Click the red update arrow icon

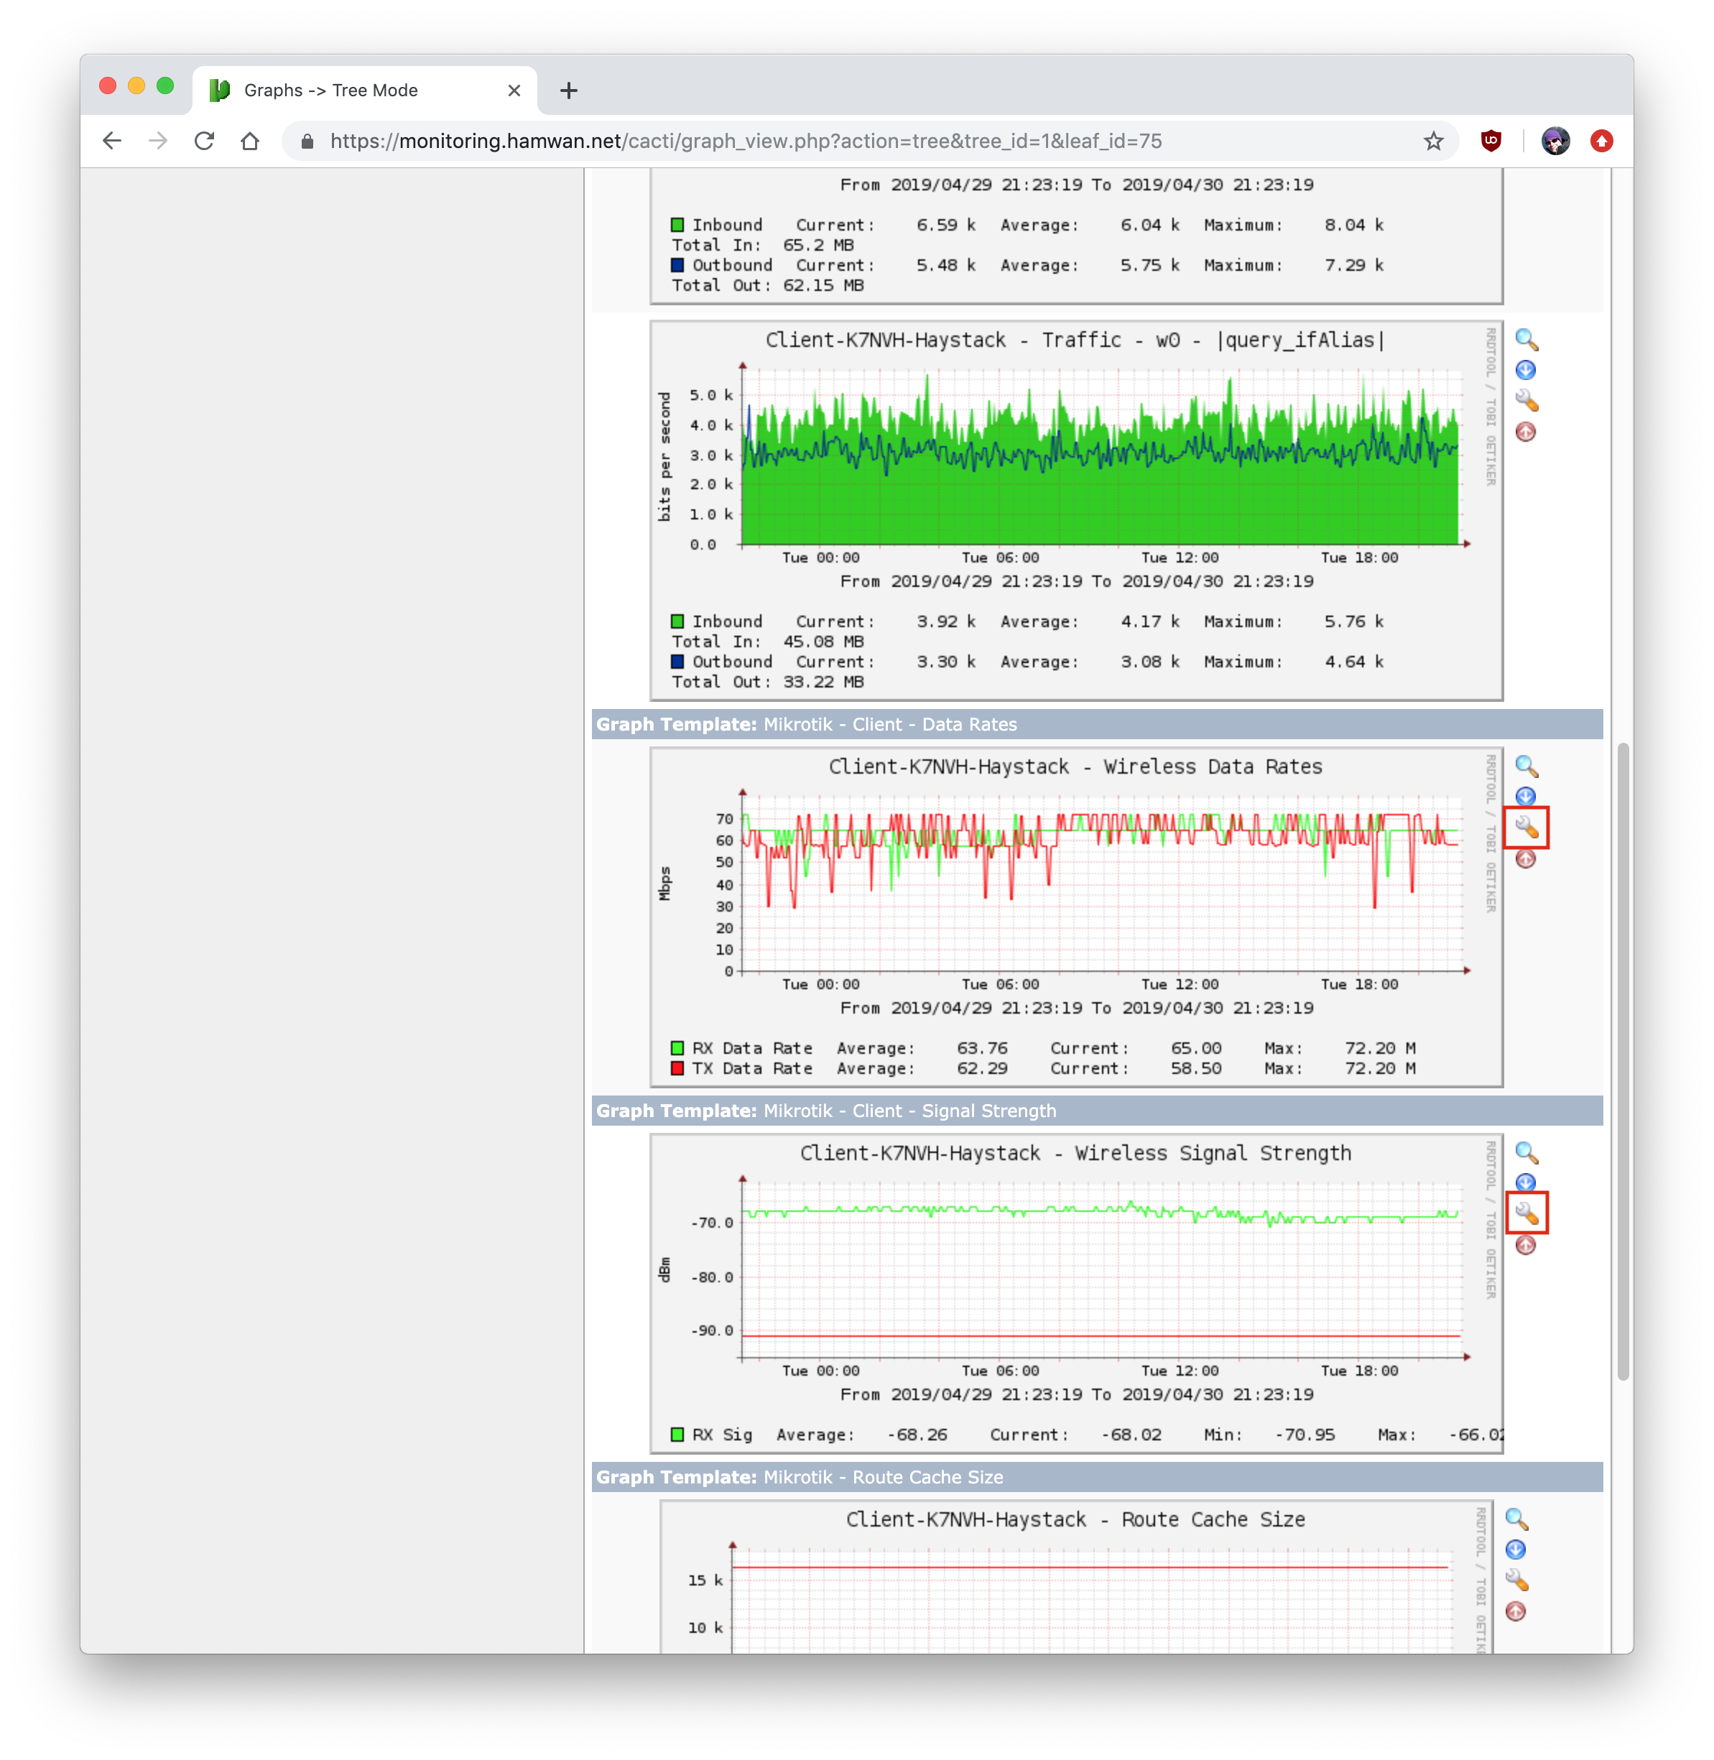(1601, 142)
